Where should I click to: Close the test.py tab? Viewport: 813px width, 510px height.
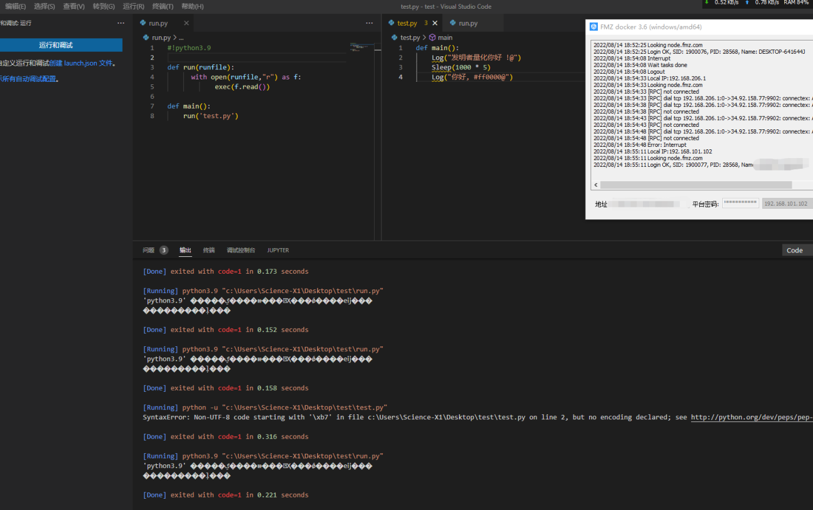[x=435, y=23]
